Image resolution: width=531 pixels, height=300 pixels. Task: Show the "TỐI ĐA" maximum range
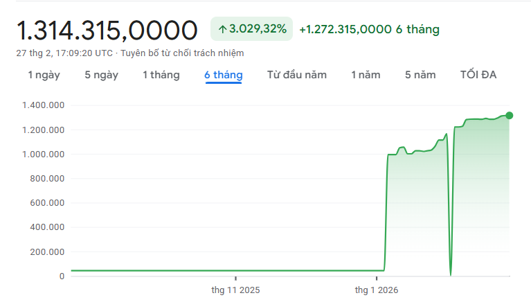tap(478, 75)
